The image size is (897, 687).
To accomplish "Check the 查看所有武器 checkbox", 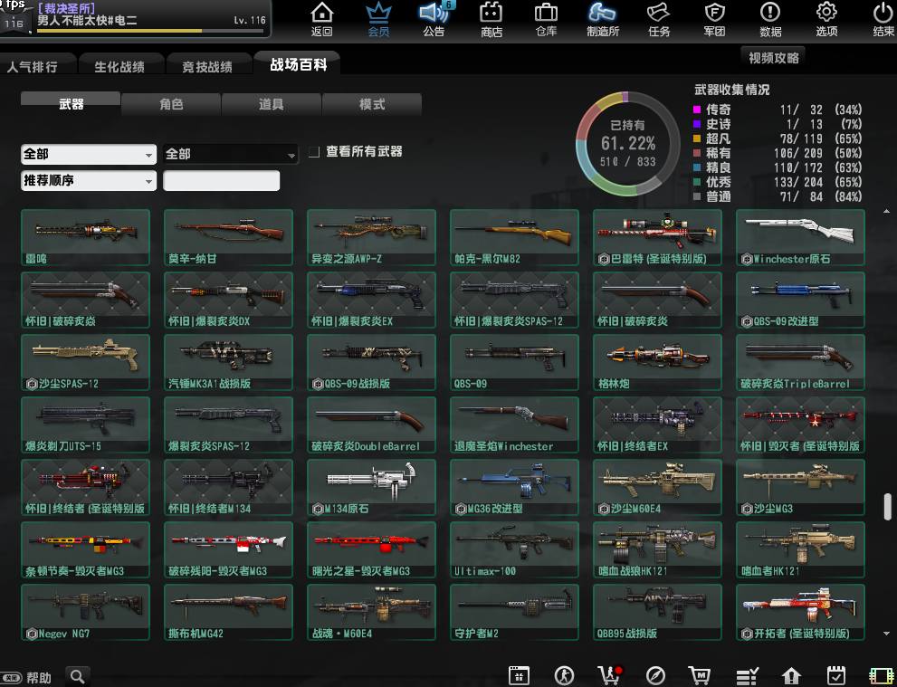I will [313, 152].
